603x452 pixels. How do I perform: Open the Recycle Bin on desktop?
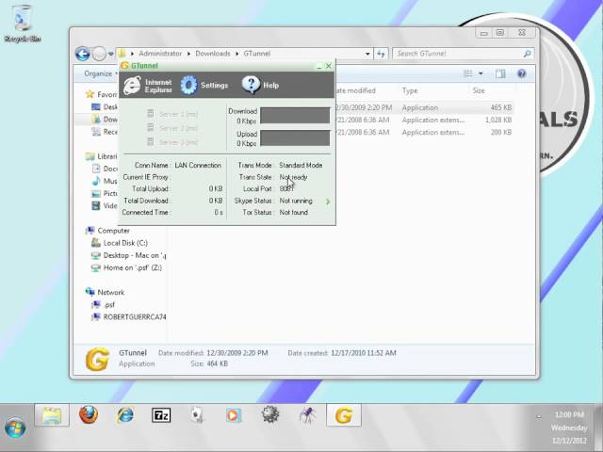(23, 24)
